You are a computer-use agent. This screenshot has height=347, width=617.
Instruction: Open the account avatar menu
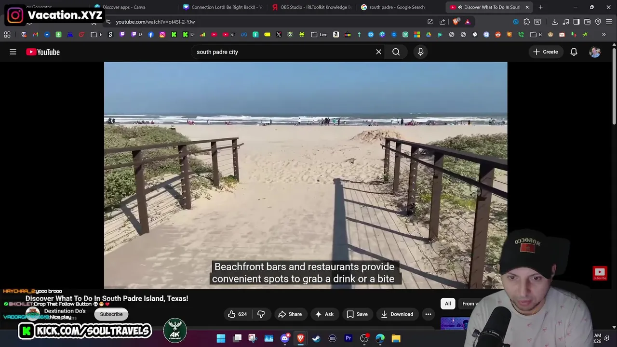click(x=595, y=52)
